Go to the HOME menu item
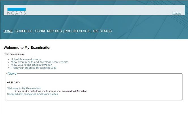 tap(8, 31)
